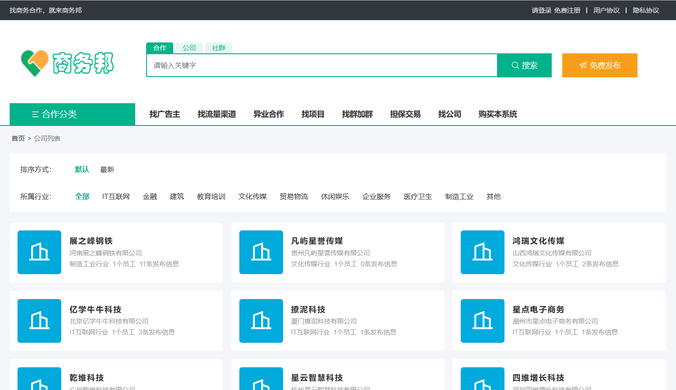Viewport: 676px width, 390px height.
Task: Switch to the 公司 search tab
Action: 189,48
